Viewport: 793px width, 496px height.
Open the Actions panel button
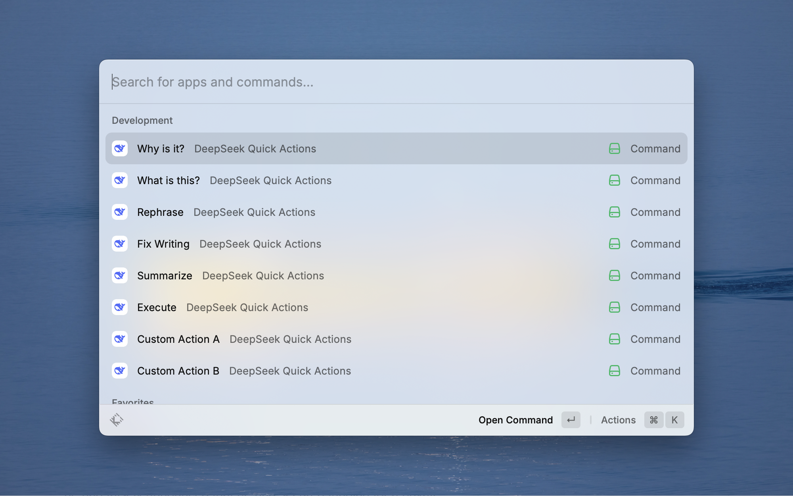click(618, 420)
